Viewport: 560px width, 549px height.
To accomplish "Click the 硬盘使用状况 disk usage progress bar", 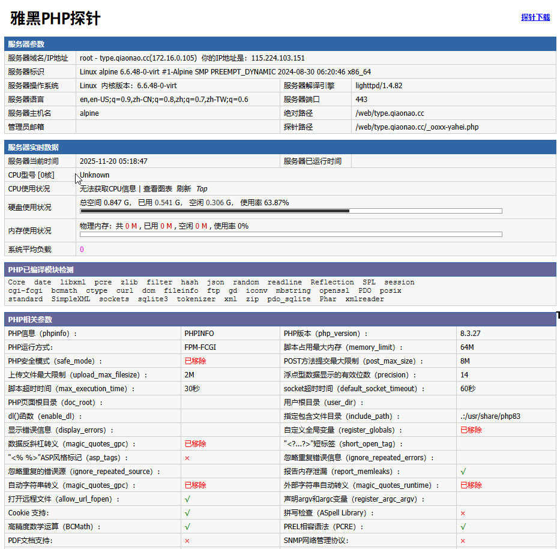I will (x=291, y=211).
